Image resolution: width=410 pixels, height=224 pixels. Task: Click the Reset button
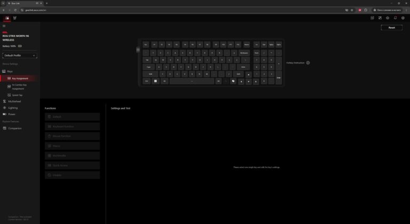pos(391,27)
